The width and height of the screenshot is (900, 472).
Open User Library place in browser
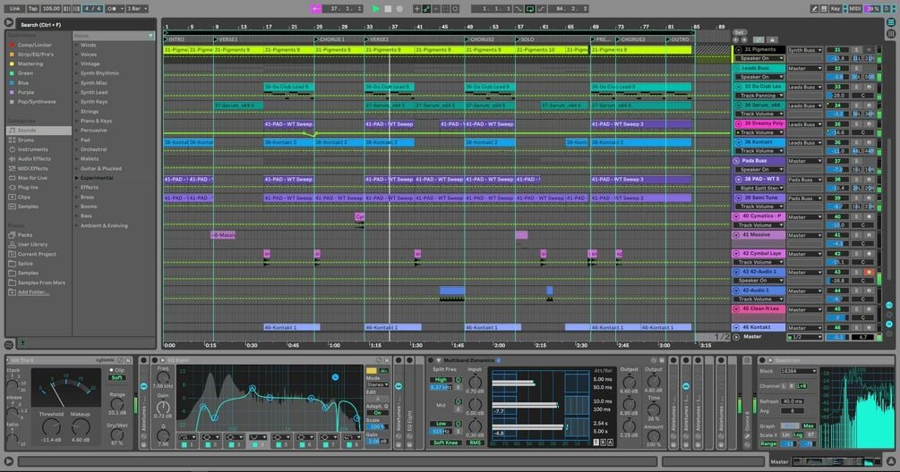pos(33,245)
